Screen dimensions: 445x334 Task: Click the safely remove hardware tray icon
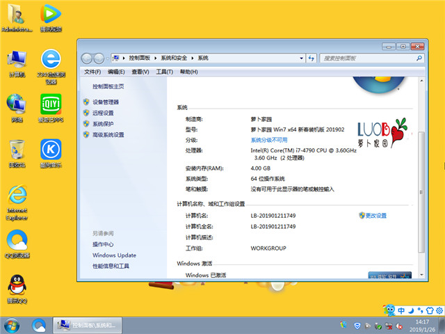point(378,326)
